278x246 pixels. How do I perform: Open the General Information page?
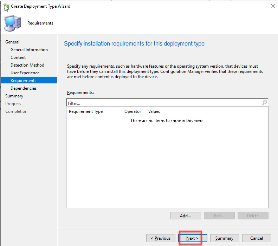(29, 50)
